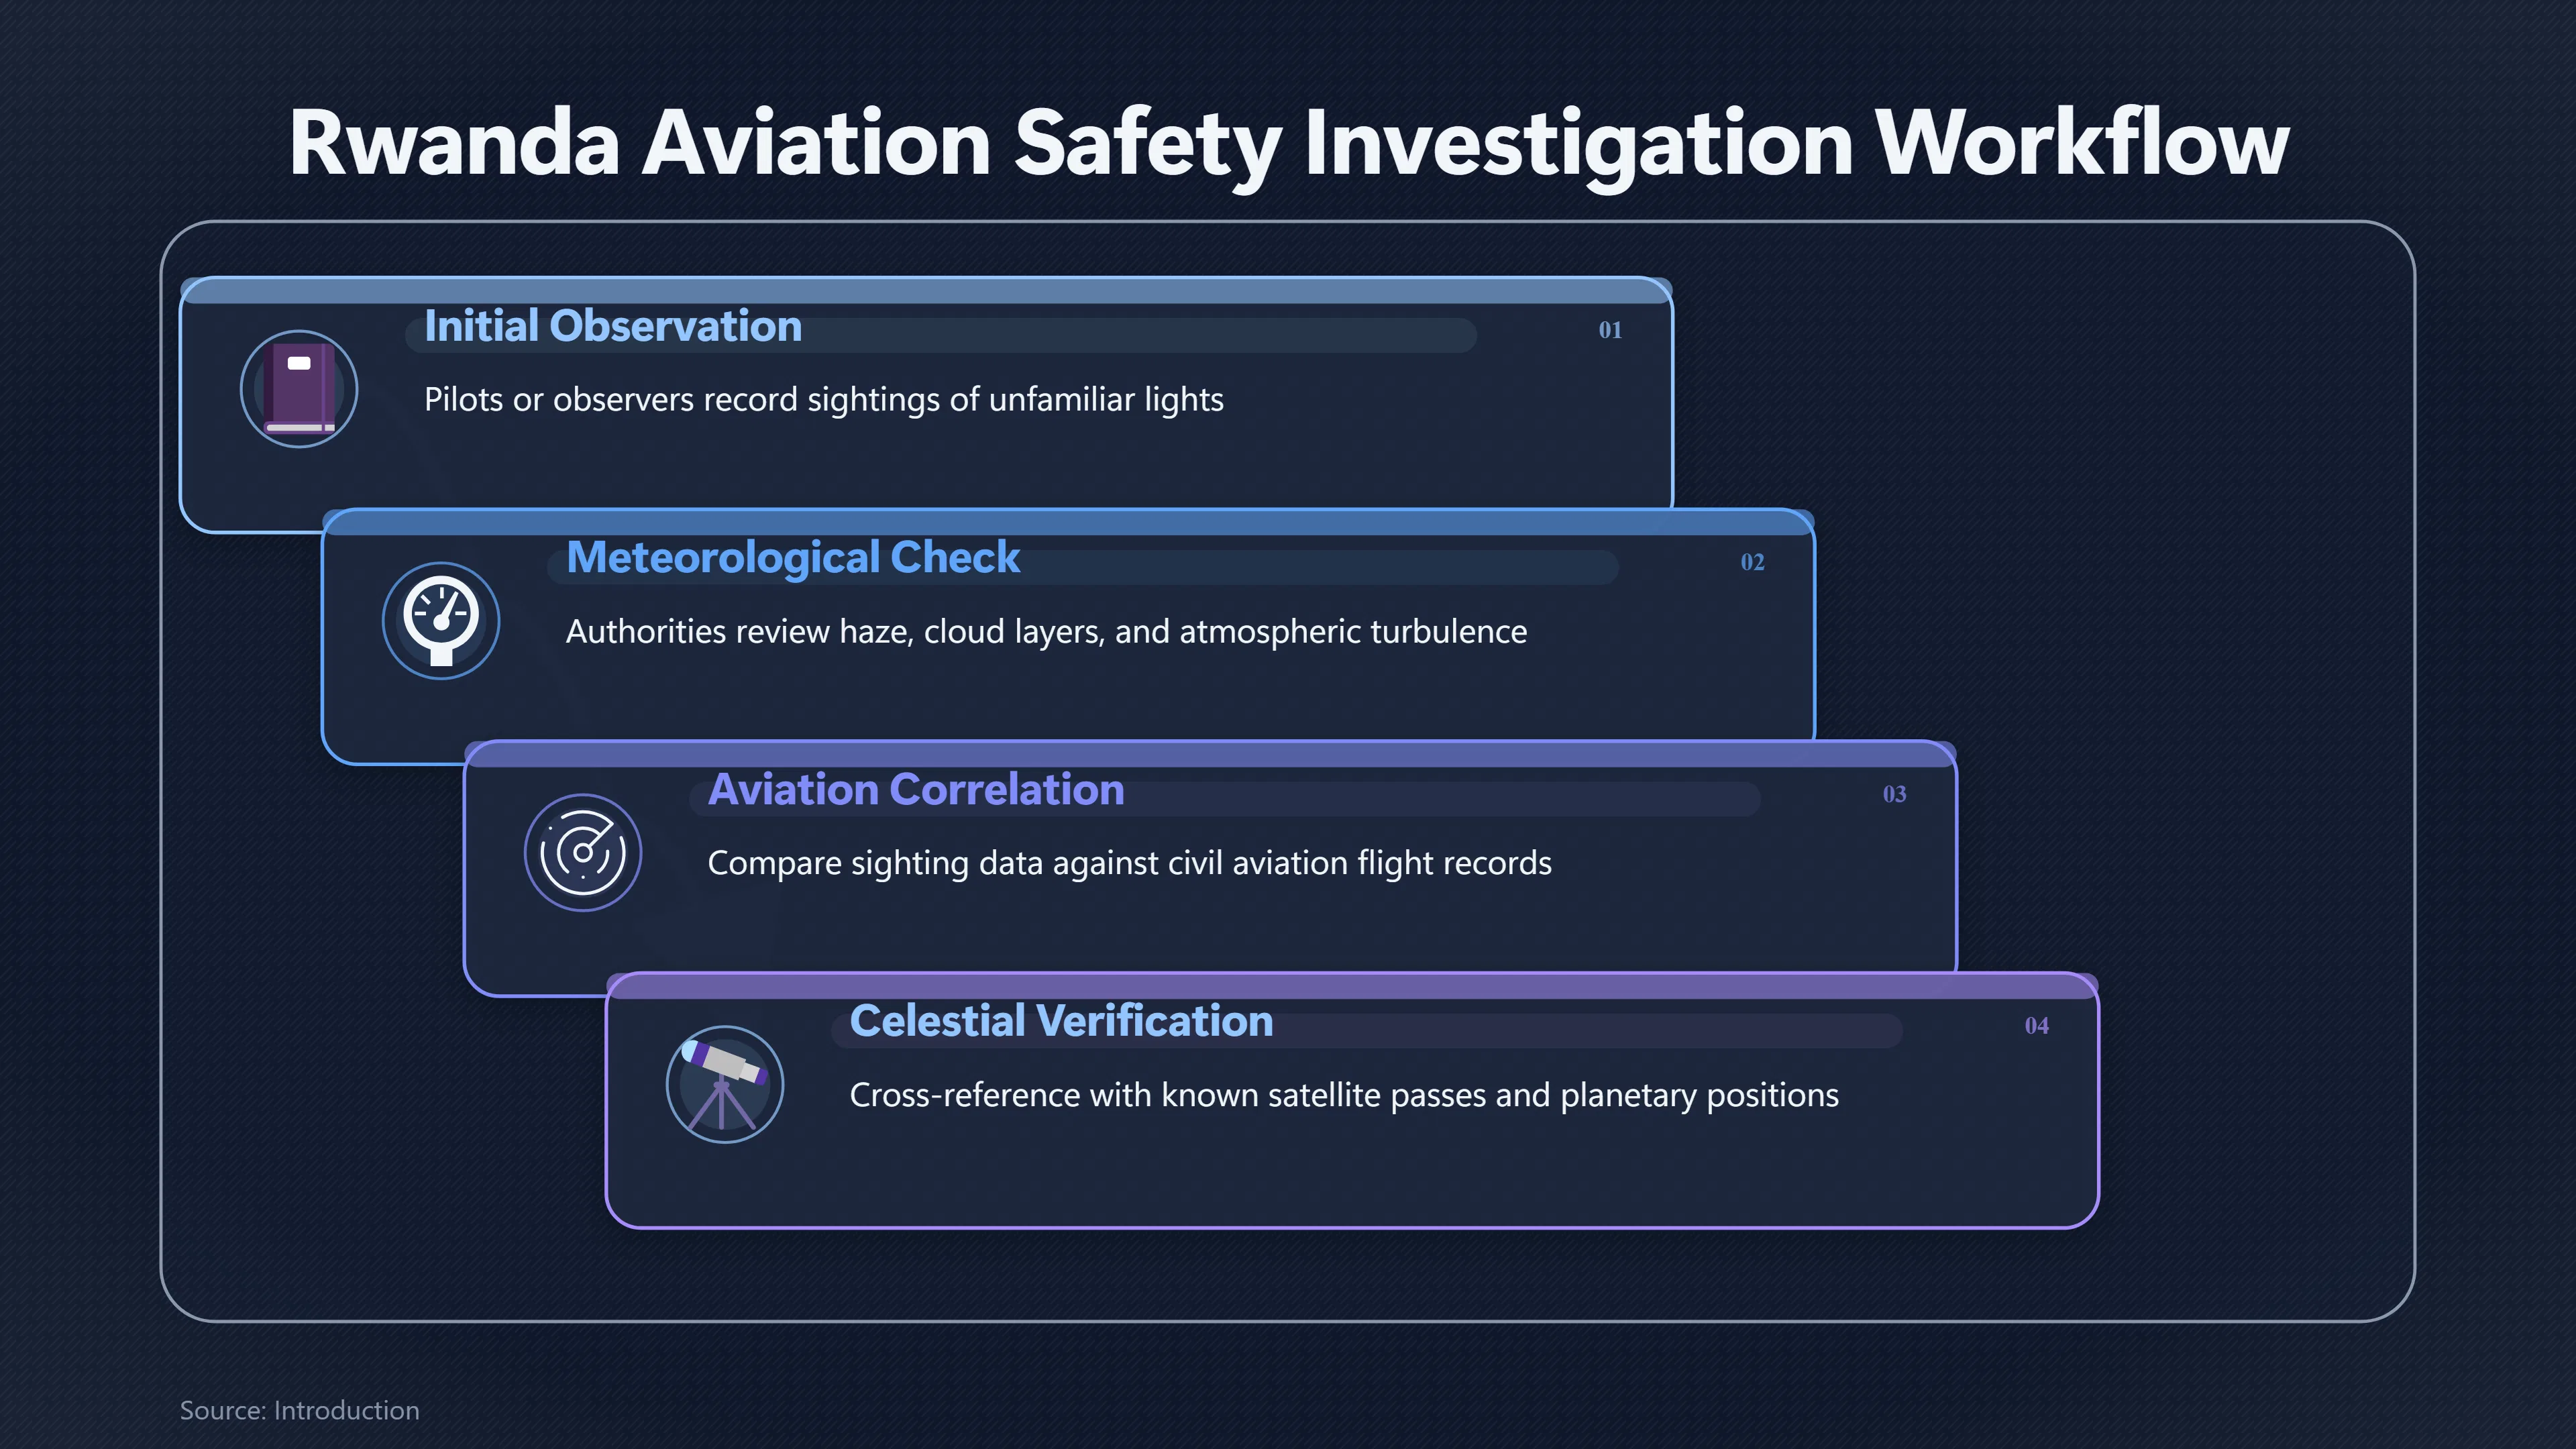Click step number 04 label
This screenshot has height=1449, width=2576.
2036,1026
